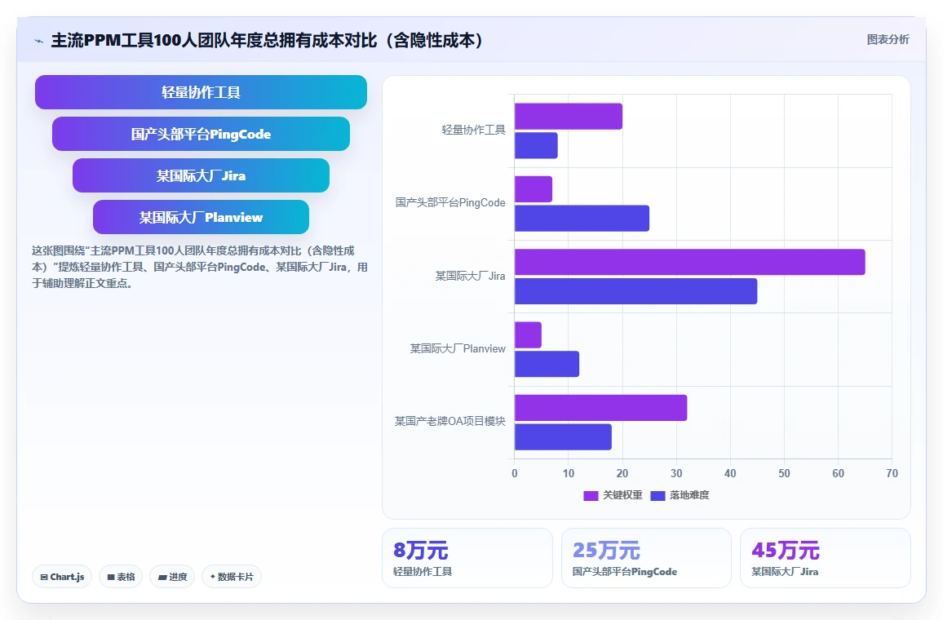Click the x-axis tick value 70
This screenshot has width=943, height=620.
892,474
